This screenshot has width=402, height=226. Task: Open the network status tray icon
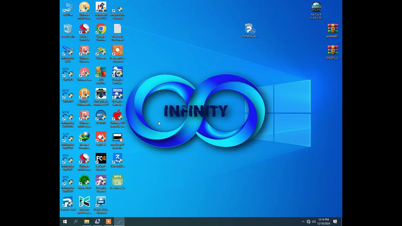click(x=308, y=222)
